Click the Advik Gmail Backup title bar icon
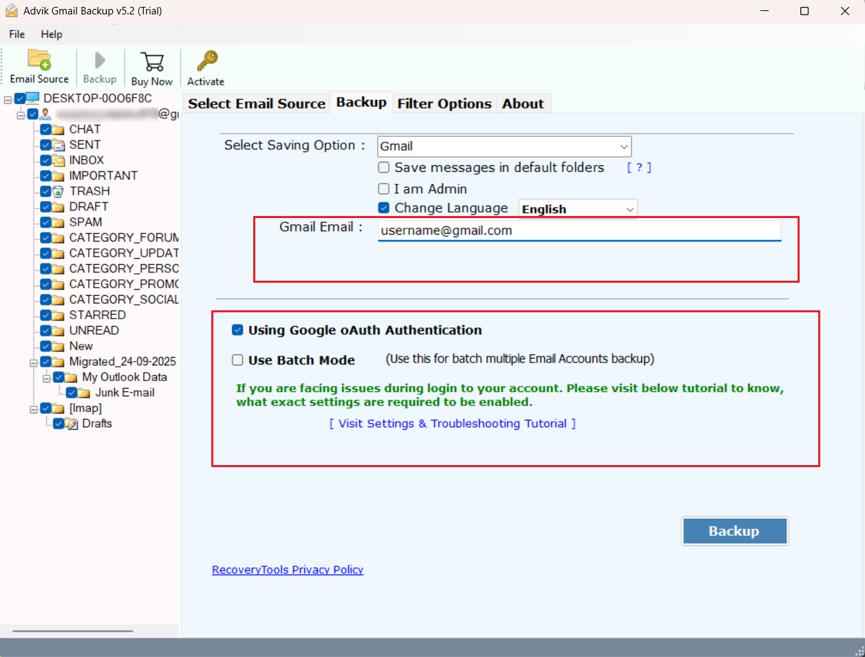Image resolution: width=865 pixels, height=657 pixels. click(x=11, y=11)
